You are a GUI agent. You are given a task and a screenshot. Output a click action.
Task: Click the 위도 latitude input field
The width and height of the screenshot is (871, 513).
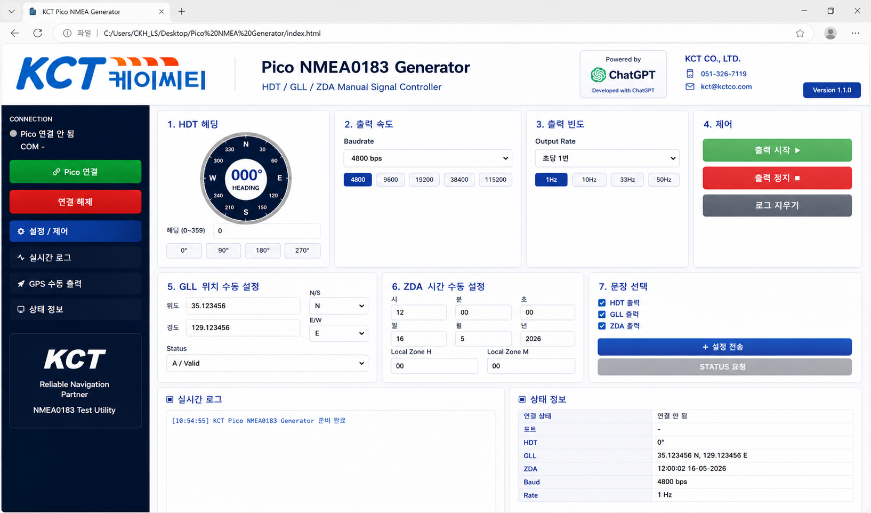pos(243,306)
